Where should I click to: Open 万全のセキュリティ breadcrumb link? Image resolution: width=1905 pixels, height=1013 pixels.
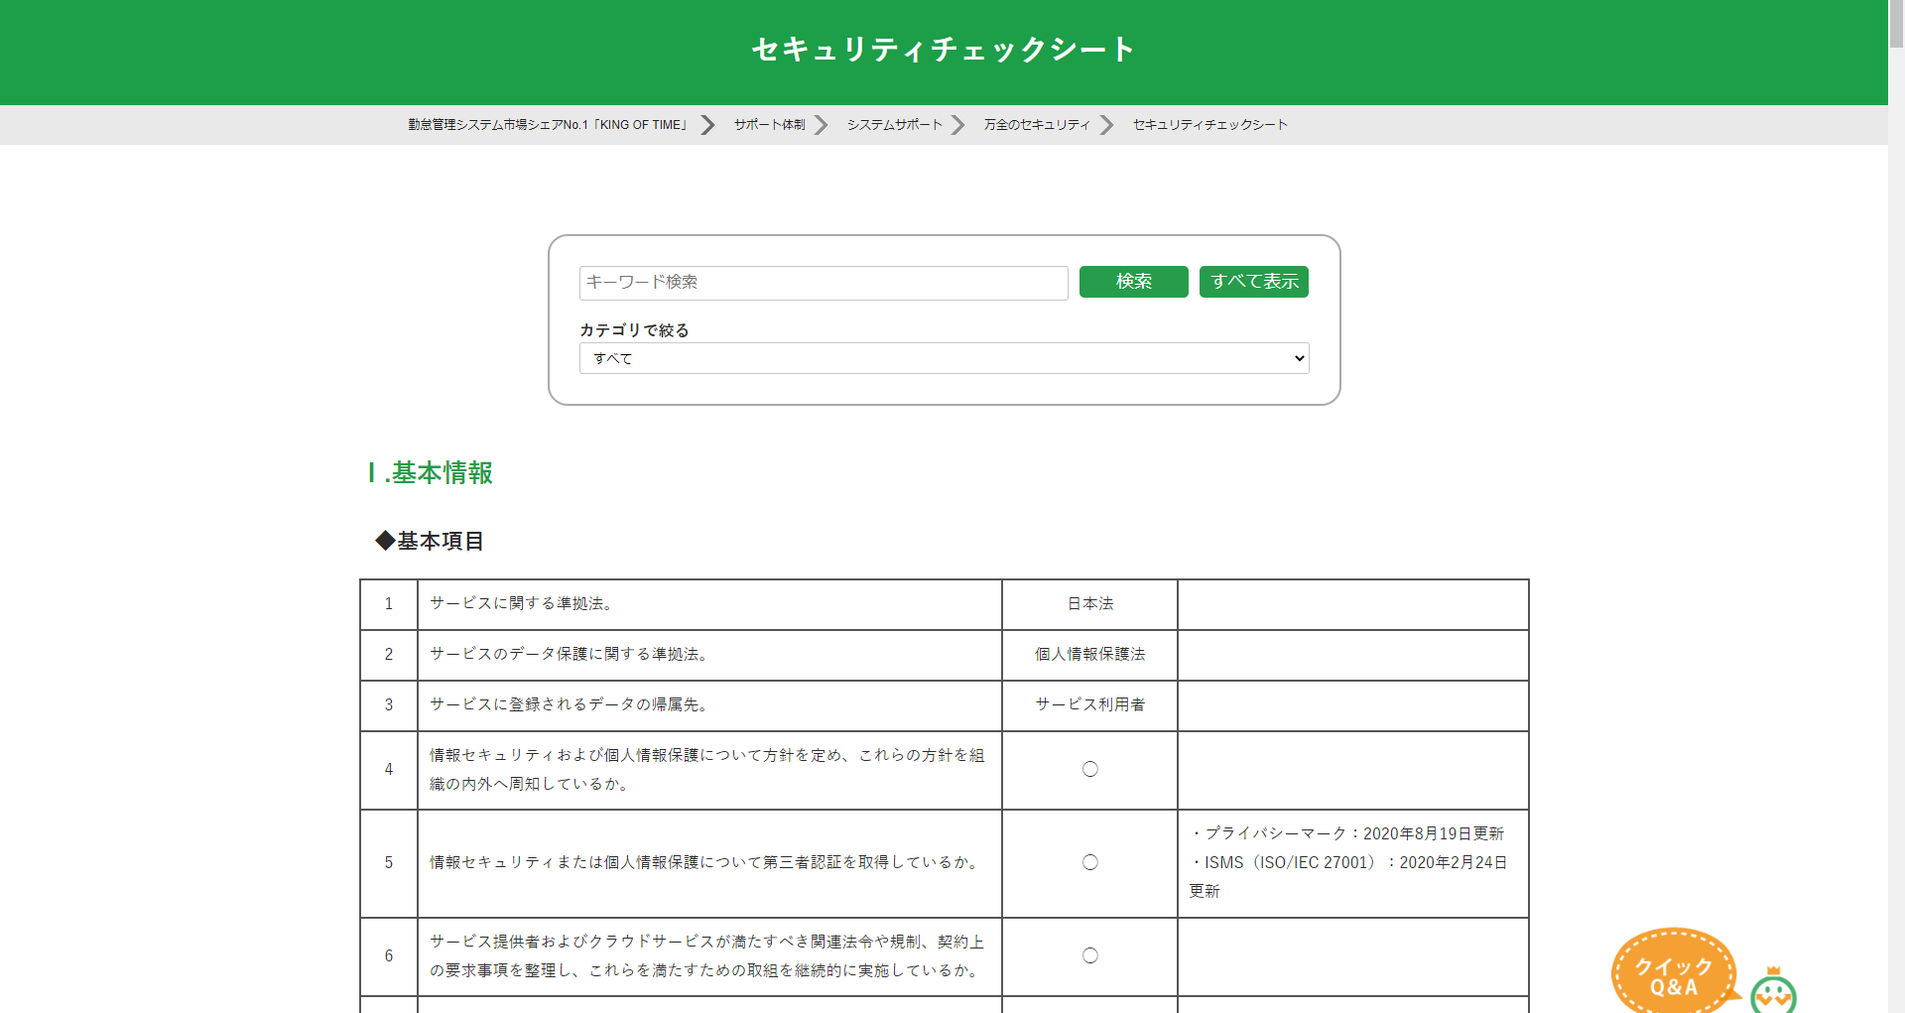click(x=1037, y=125)
